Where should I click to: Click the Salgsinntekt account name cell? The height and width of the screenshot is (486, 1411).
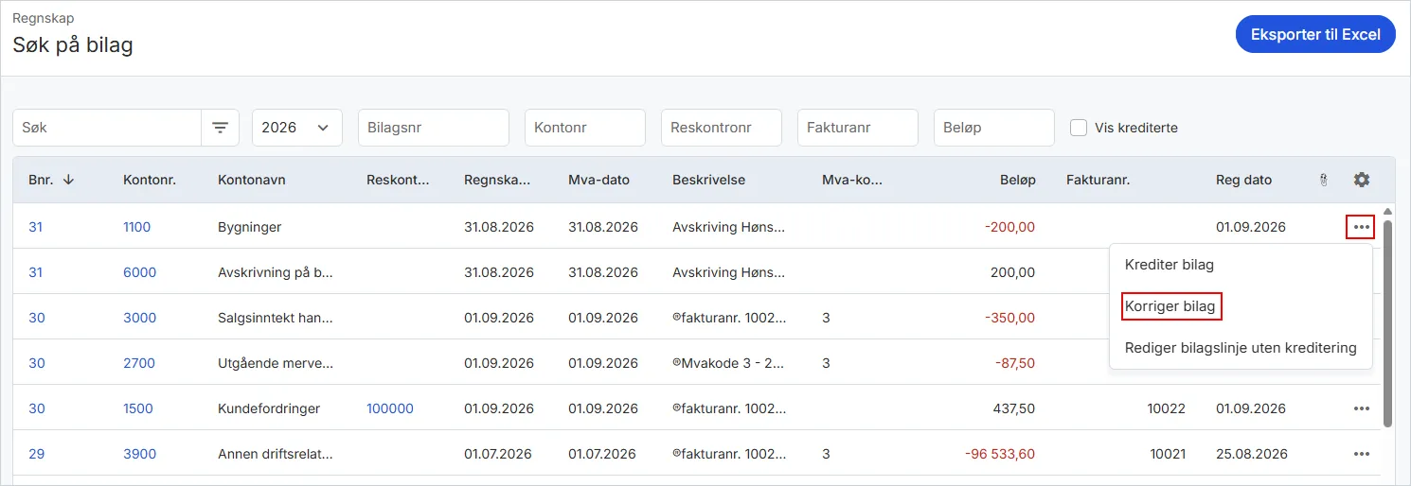click(276, 318)
